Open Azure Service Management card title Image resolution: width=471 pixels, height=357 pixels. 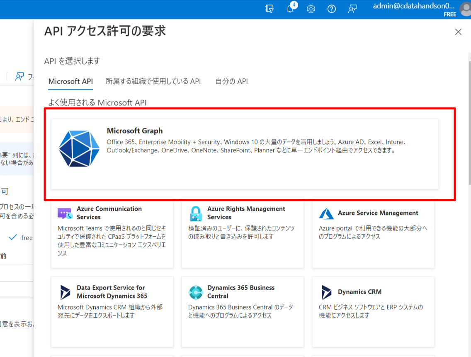[x=378, y=213]
